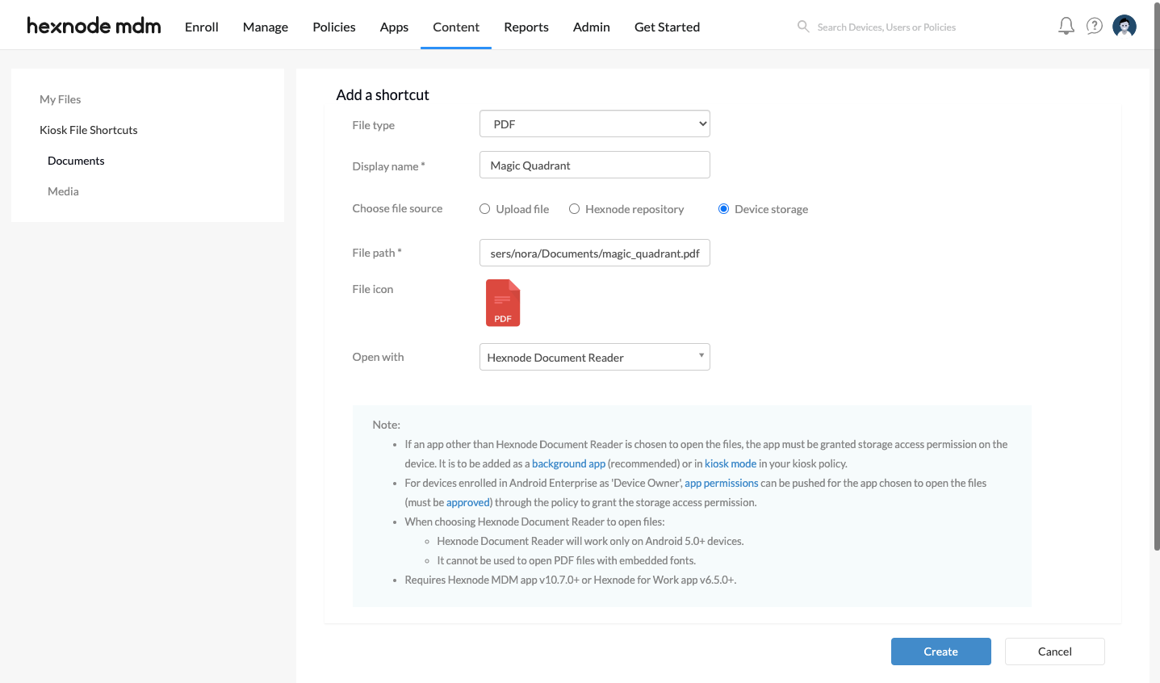The height and width of the screenshot is (683, 1160).
Task: Select the Content tab
Action: click(x=456, y=27)
